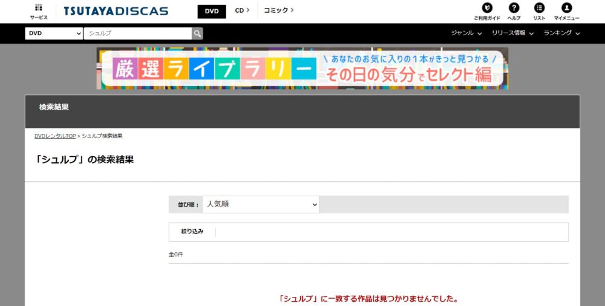Image resolution: width=605 pixels, height=306 pixels.
Task: Click the 絞り込み filter label
Action: (192, 231)
